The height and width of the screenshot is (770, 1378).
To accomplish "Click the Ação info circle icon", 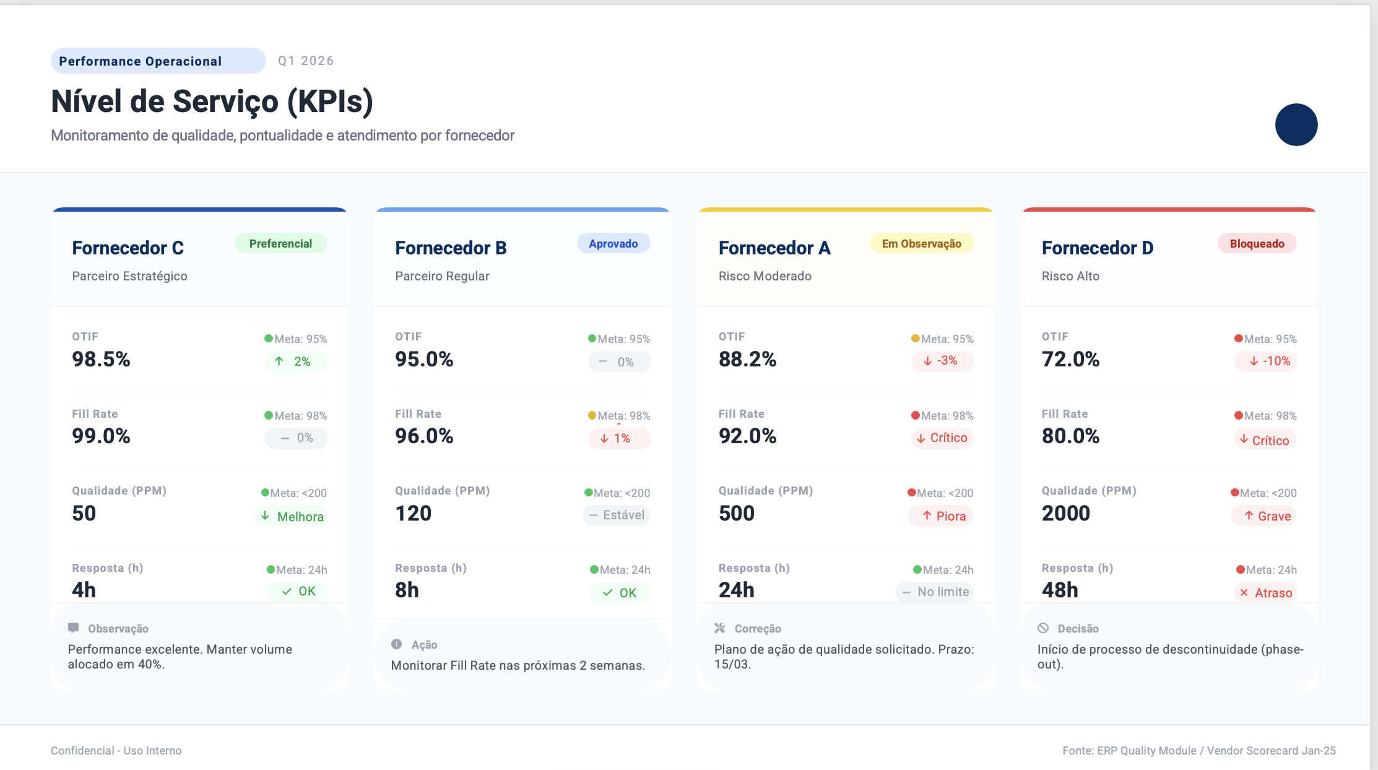I will (397, 644).
